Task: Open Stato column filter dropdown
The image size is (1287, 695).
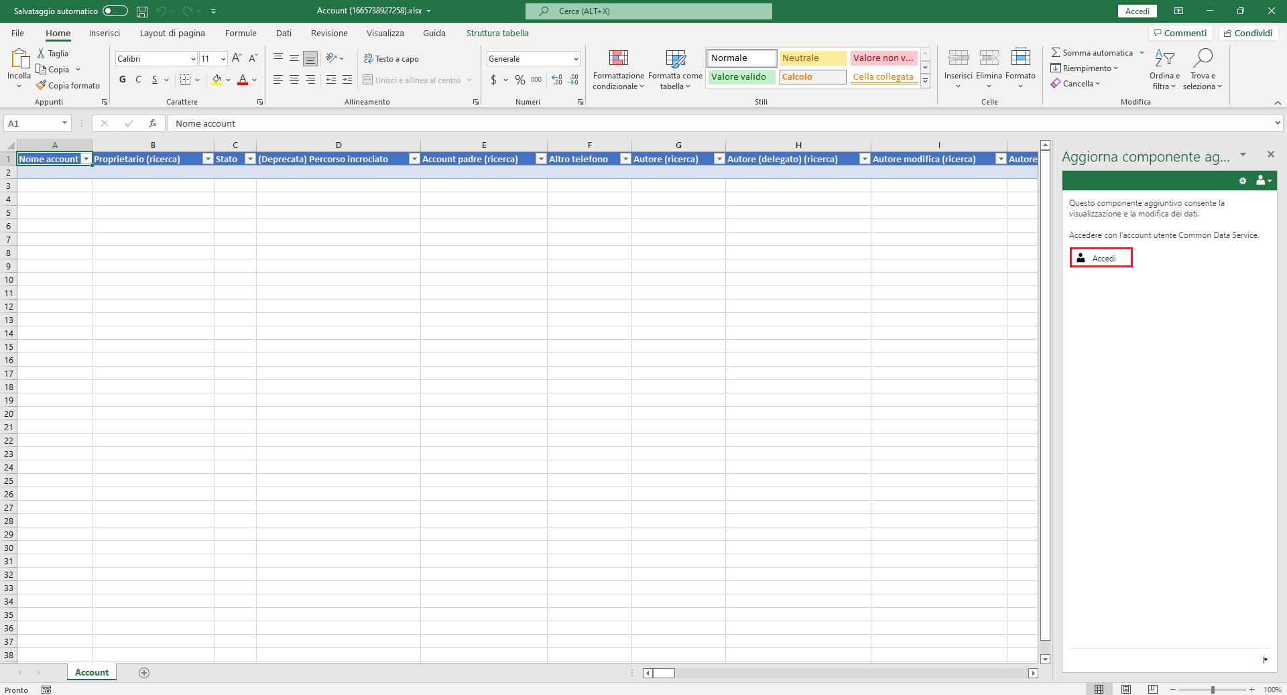Action: tap(250, 159)
